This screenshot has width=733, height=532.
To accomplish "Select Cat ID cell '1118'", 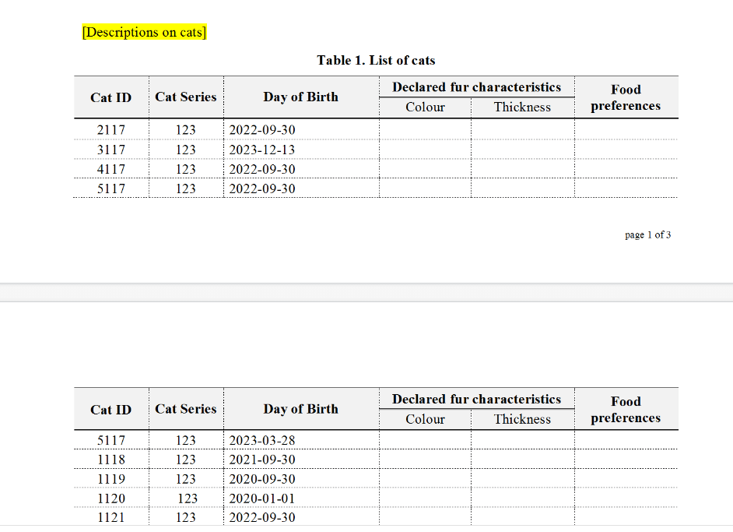I will (x=110, y=460).
